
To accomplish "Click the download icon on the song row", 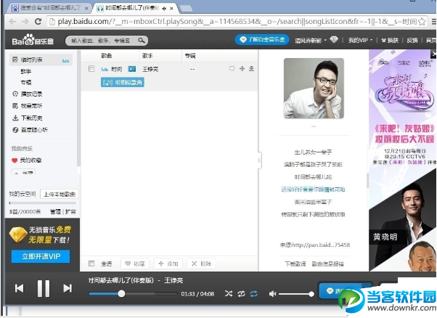I will [x=251, y=68].
